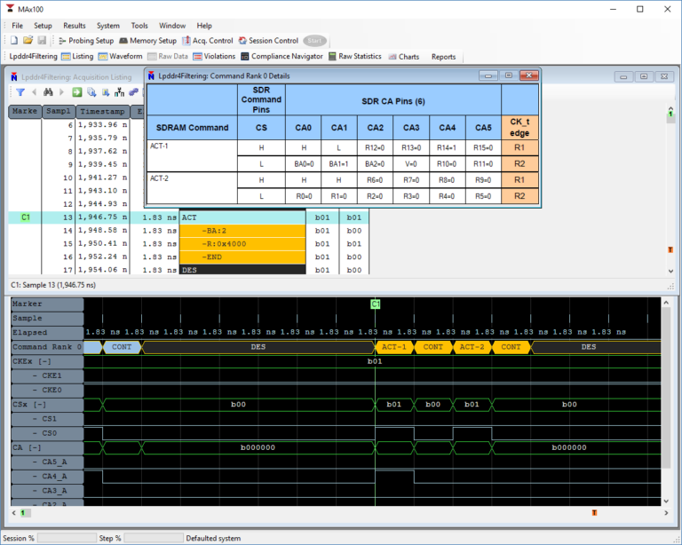Image resolution: width=682 pixels, height=545 pixels.
Task: Click the Open folder icon
Action: click(x=28, y=41)
